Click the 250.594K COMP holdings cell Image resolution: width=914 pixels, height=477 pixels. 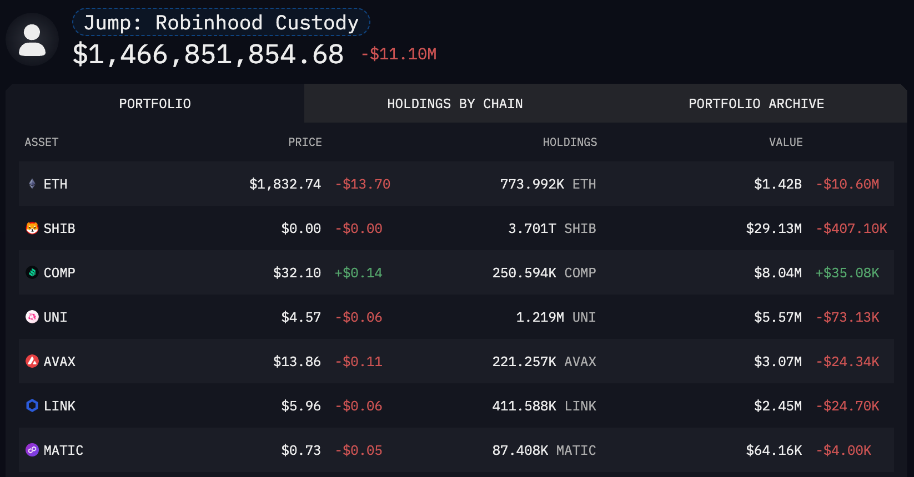click(x=544, y=273)
